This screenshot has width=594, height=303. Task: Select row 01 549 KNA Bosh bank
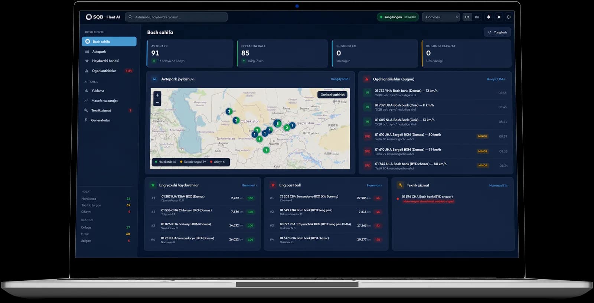pyautogui.click(x=326, y=212)
